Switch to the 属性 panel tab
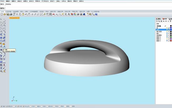The height and width of the screenshot is (108, 172). (x=159, y=19)
